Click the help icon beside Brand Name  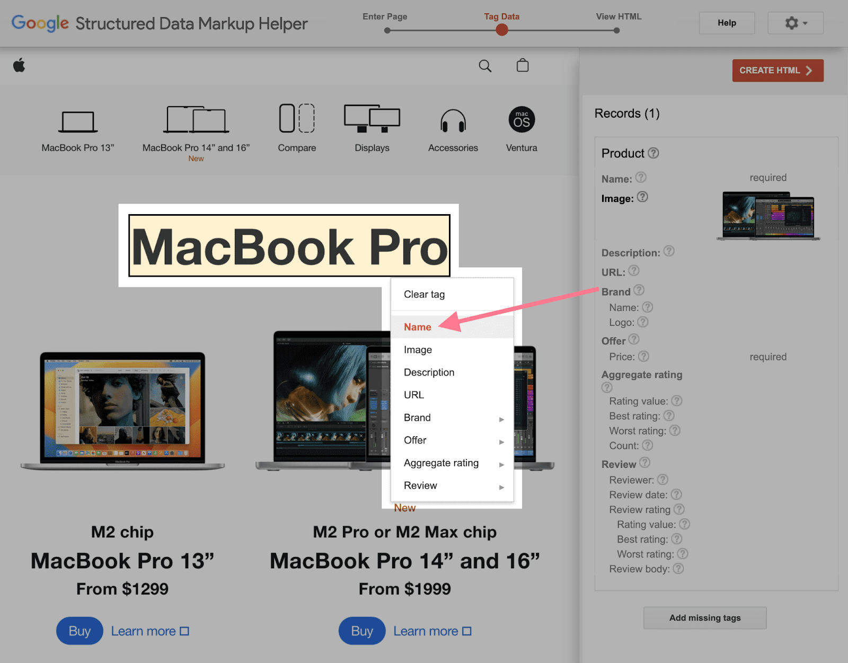[648, 307]
